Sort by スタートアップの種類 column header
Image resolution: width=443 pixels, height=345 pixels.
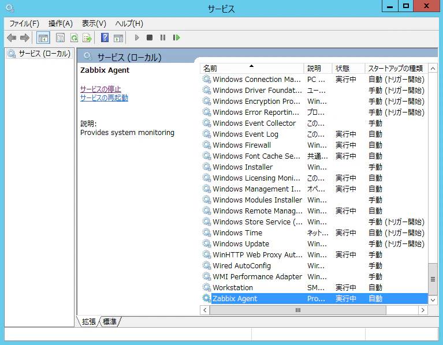[396, 68]
